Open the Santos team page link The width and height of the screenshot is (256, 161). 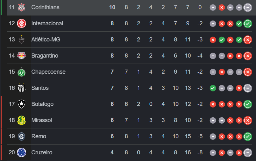[40, 88]
